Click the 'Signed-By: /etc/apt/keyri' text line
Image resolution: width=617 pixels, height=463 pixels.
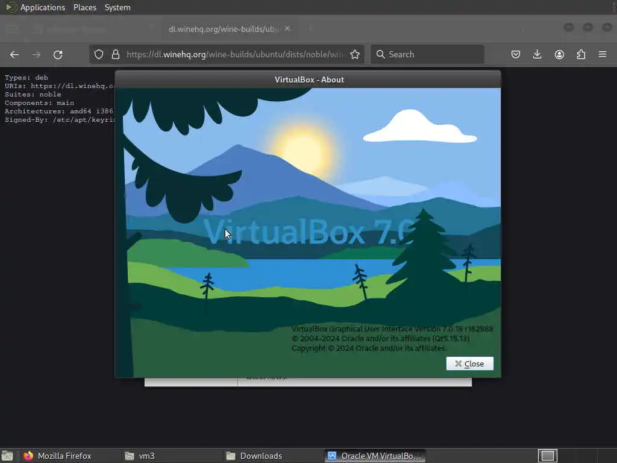[x=60, y=120]
